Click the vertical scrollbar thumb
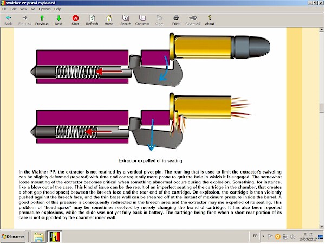 coord(321,108)
